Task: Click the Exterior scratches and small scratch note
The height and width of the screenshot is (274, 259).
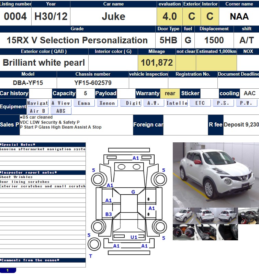Action: pyautogui.click(x=43, y=186)
